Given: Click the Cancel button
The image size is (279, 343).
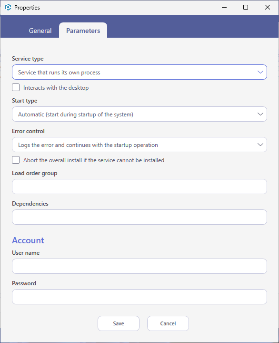Looking at the screenshot, I should 168,323.
